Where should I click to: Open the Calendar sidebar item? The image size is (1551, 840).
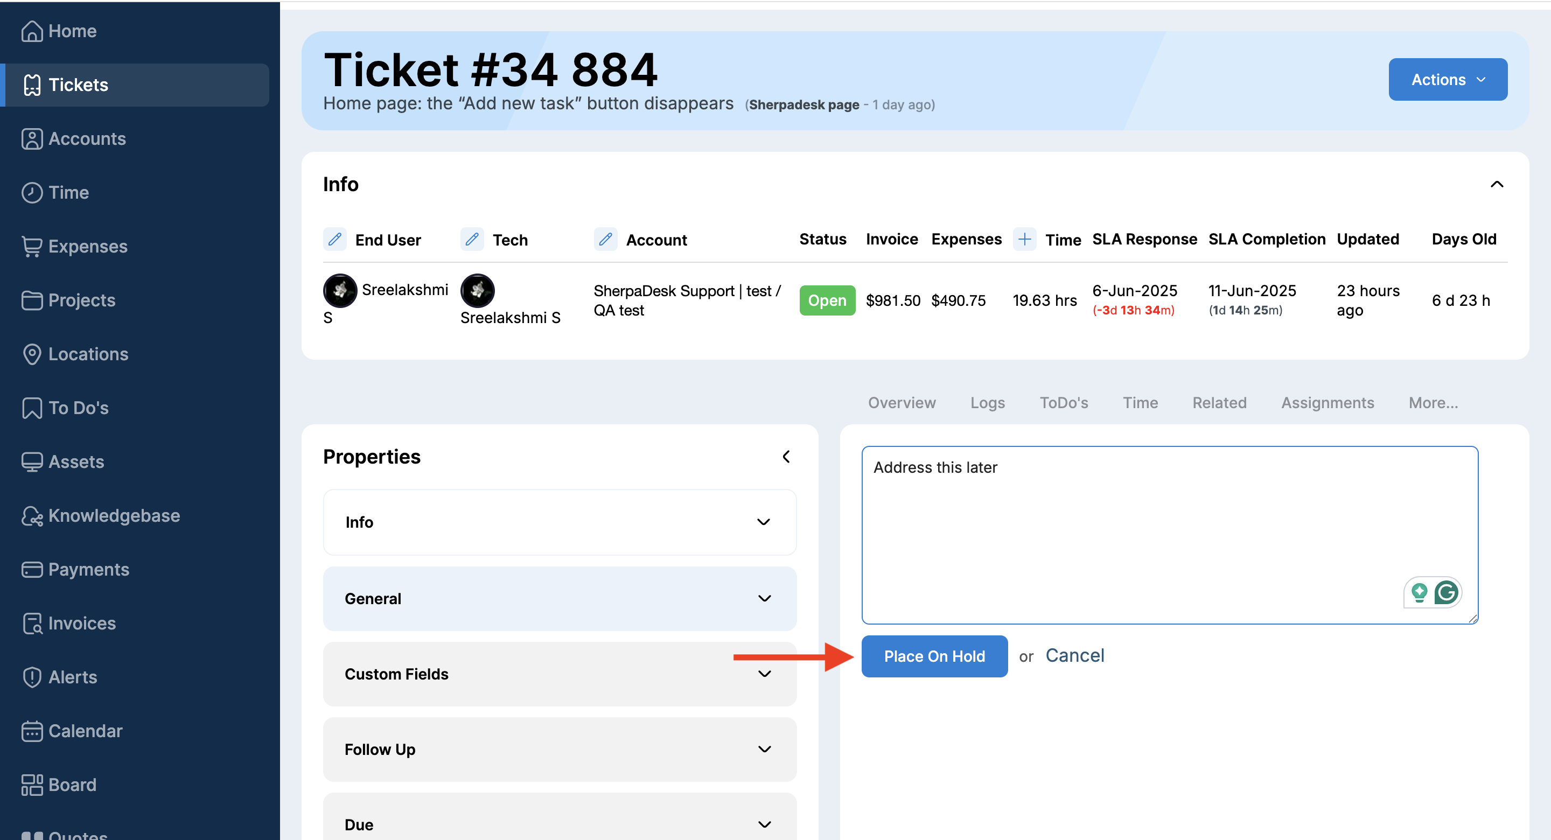[85, 731]
